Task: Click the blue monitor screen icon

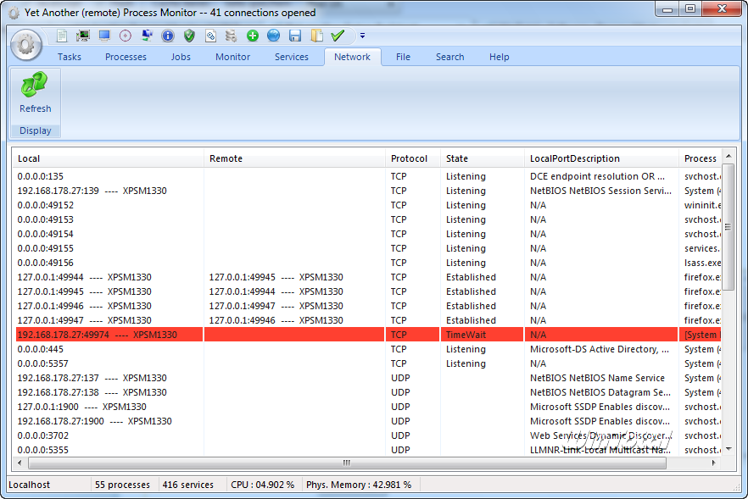Action: pyautogui.click(x=104, y=36)
